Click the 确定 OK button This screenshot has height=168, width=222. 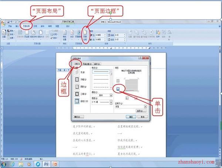pyautogui.click(x=131, y=117)
